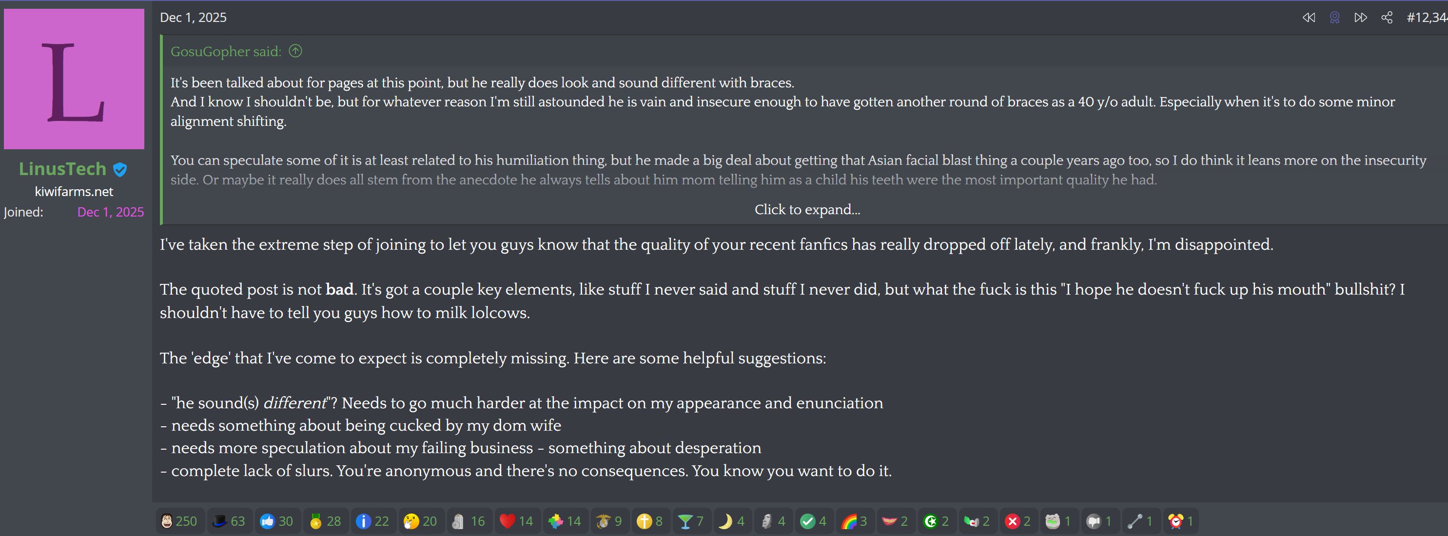1448x536 pixels.
Task: Click the thinking emoji reaction with 20
Action: (420, 521)
